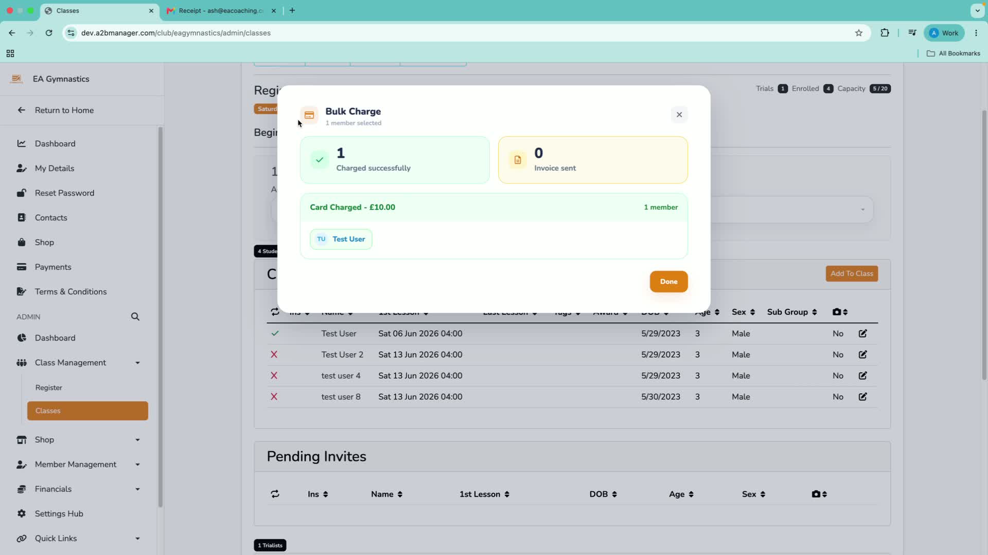Open the browser extensions puzzle icon
The width and height of the screenshot is (988, 555).
885,33
